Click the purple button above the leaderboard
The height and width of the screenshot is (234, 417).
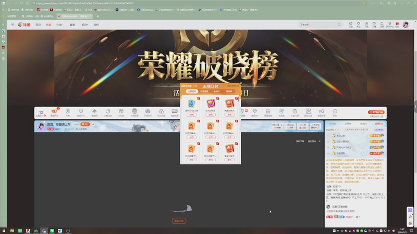pyautogui.click(x=379, y=129)
